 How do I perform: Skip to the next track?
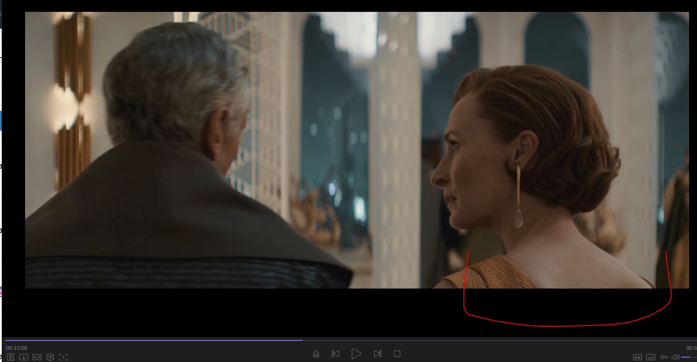point(377,354)
